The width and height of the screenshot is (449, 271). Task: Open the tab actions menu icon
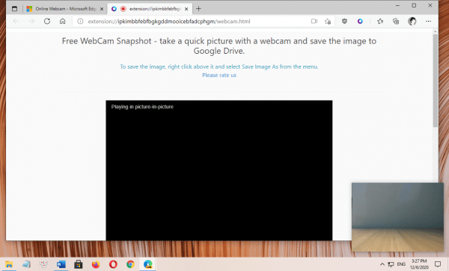coord(14,9)
